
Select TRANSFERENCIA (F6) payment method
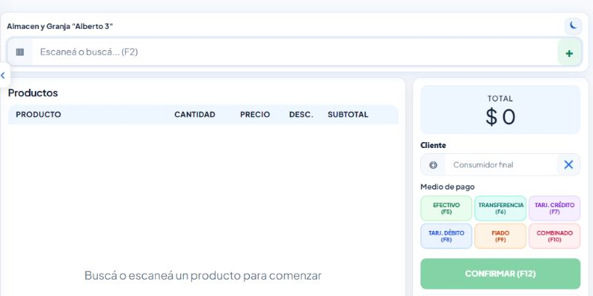500,209
